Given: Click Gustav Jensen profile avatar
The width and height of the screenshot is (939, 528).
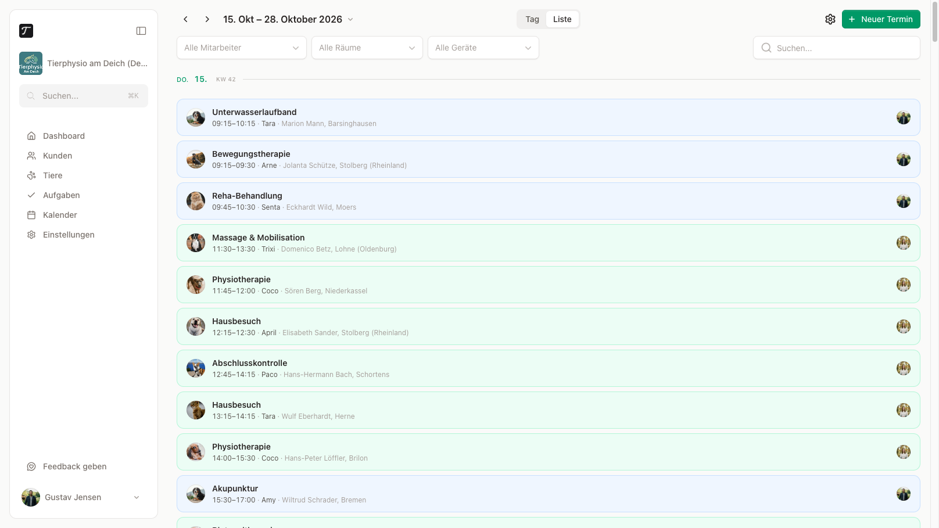Looking at the screenshot, I should tap(31, 497).
